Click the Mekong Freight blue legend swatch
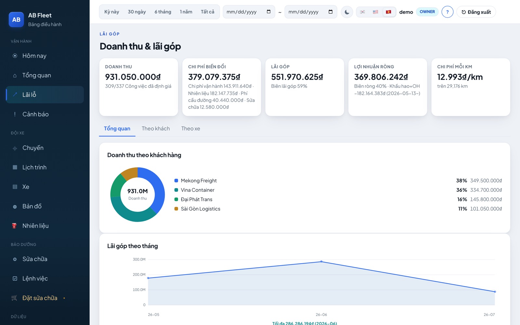The height and width of the screenshot is (325, 520). tap(176, 181)
